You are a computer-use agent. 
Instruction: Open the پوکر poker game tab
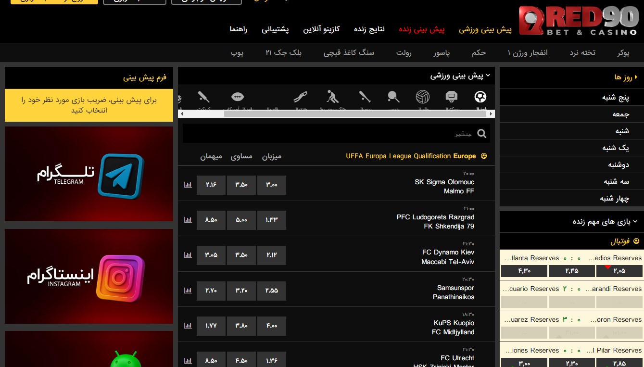[624, 53]
